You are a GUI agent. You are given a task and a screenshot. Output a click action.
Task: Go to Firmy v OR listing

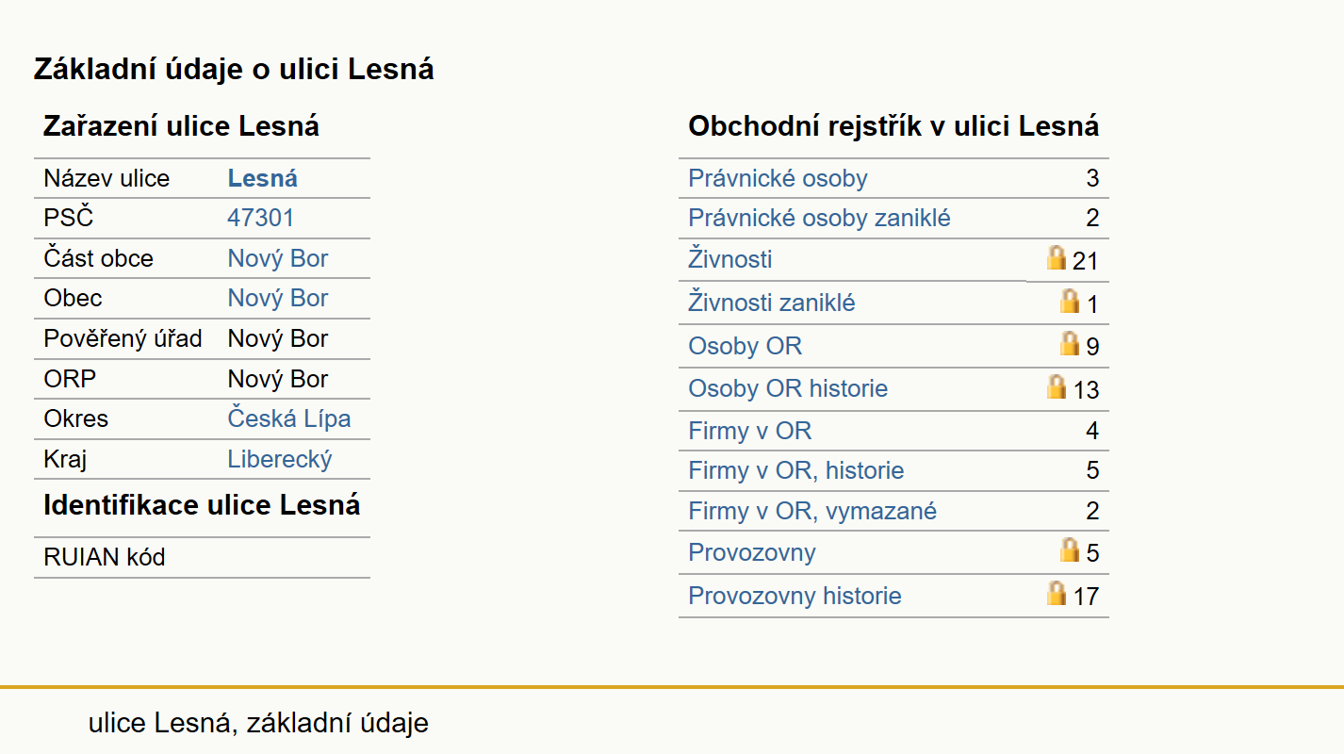pos(749,431)
